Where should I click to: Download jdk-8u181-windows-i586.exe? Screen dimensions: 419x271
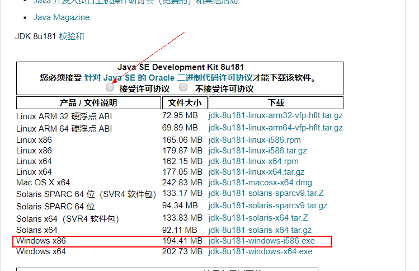[262, 241]
